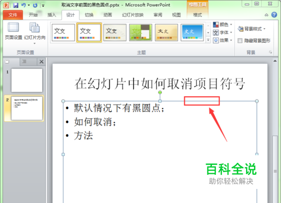Viewport: 281px width, 203px height.
Task: Open the 效果 (Effects) theme dropdown
Action: pos(223,40)
